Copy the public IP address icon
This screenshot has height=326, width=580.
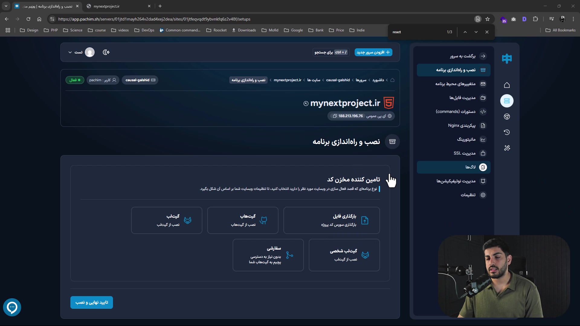coord(335,116)
